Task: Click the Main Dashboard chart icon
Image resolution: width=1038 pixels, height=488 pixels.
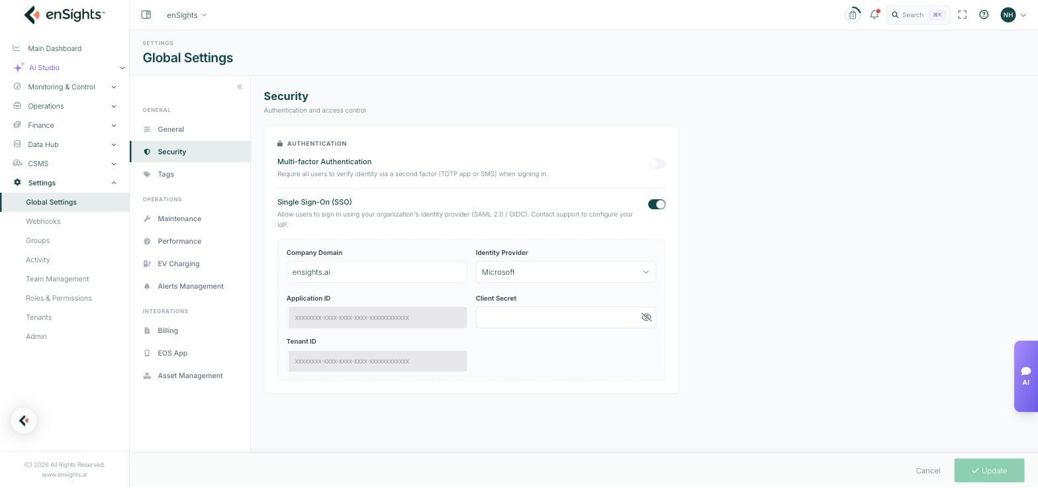Action: [x=17, y=48]
